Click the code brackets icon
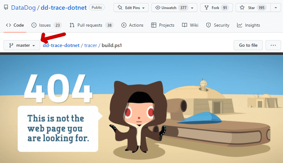The image size is (283, 163). point(8,25)
